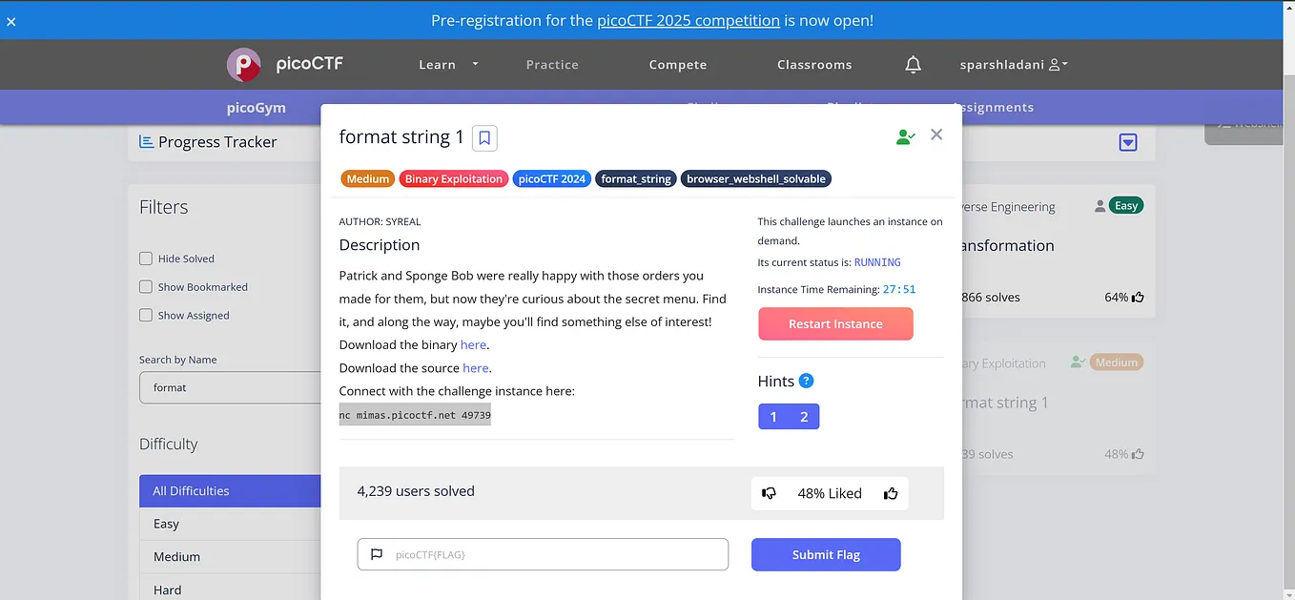Check the Show Bookmarked option
The width and height of the screenshot is (1295, 600).
coord(145,286)
